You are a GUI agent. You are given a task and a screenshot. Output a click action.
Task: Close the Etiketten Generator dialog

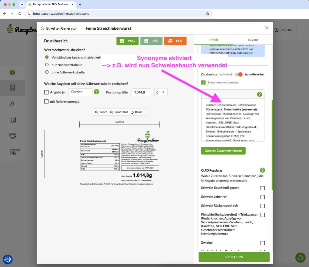coord(266,28)
